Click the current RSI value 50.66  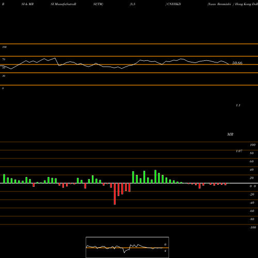(x=237, y=63)
